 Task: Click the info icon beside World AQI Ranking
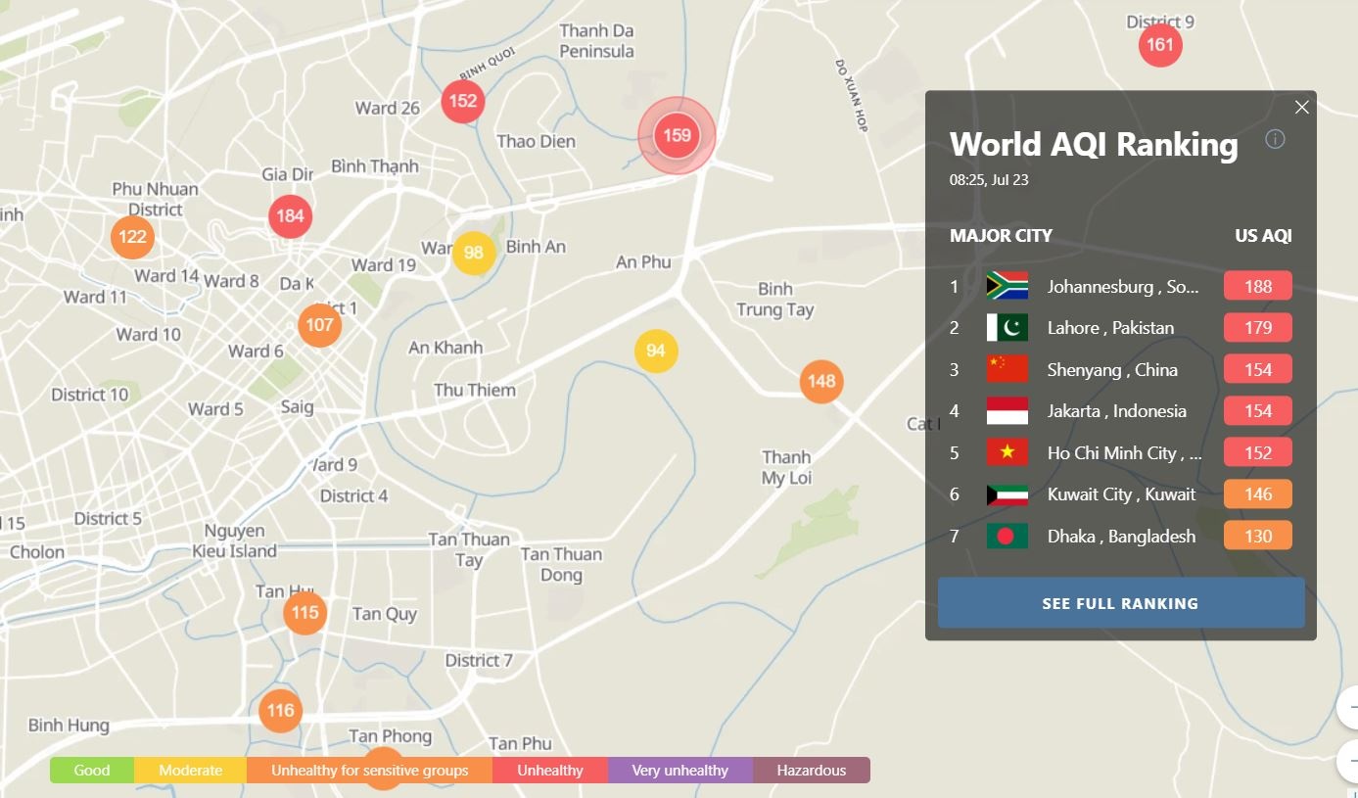click(x=1274, y=139)
